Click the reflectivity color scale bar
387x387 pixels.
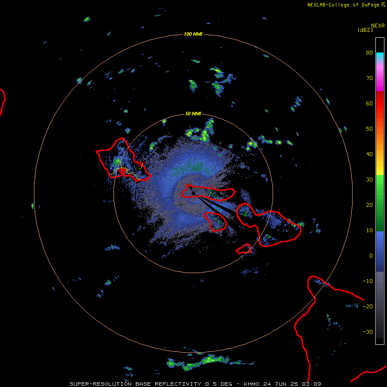380,191
